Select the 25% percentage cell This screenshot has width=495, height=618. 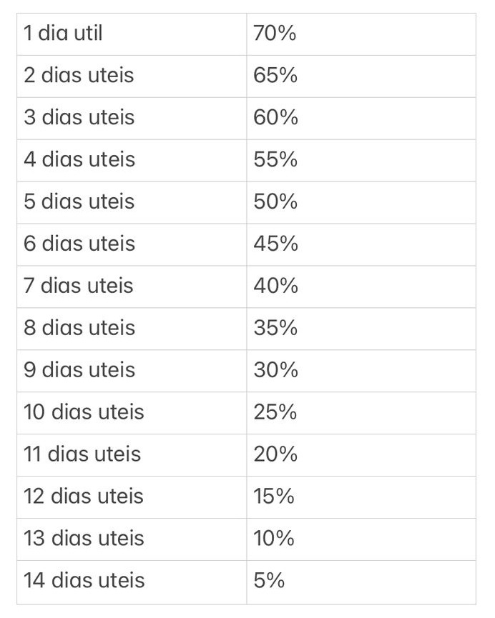point(275,413)
